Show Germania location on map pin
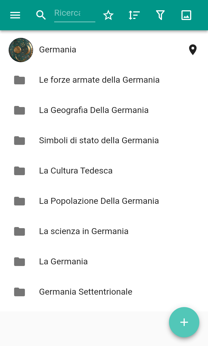This screenshot has height=346, width=208. click(x=193, y=50)
